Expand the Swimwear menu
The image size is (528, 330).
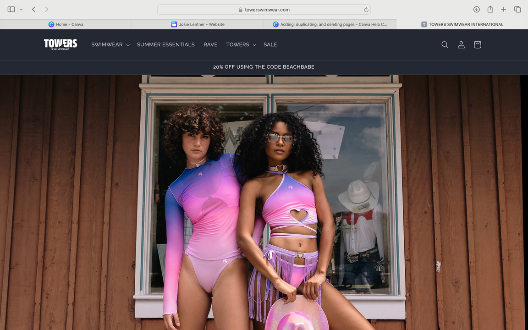coord(110,44)
